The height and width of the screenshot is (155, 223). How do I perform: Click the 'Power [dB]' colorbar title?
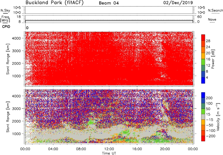(213, 59)
